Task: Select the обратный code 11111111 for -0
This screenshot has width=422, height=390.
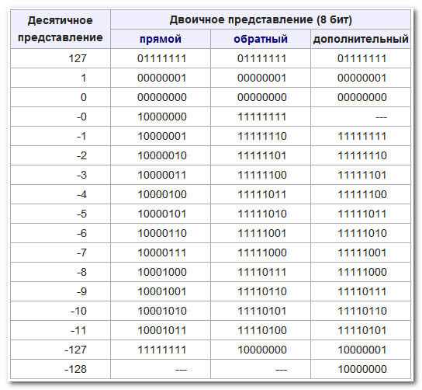Action: (262, 117)
